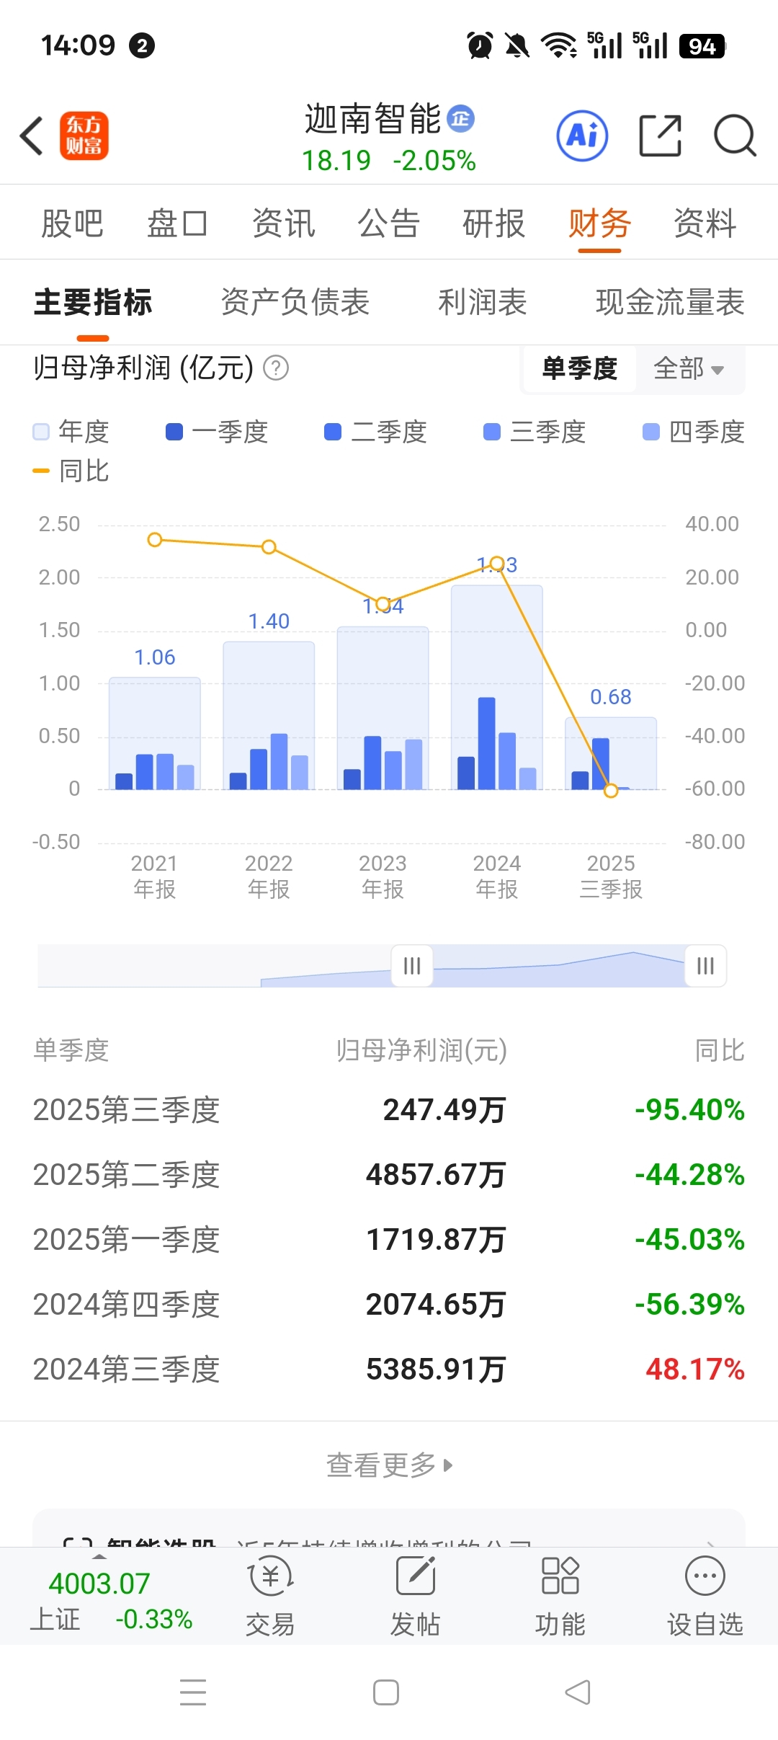
Task: Tap the Android recent apps icon
Action: [193, 1692]
